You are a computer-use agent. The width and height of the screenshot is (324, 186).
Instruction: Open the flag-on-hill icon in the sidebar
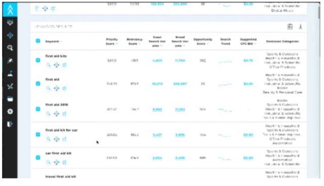tap(10, 73)
